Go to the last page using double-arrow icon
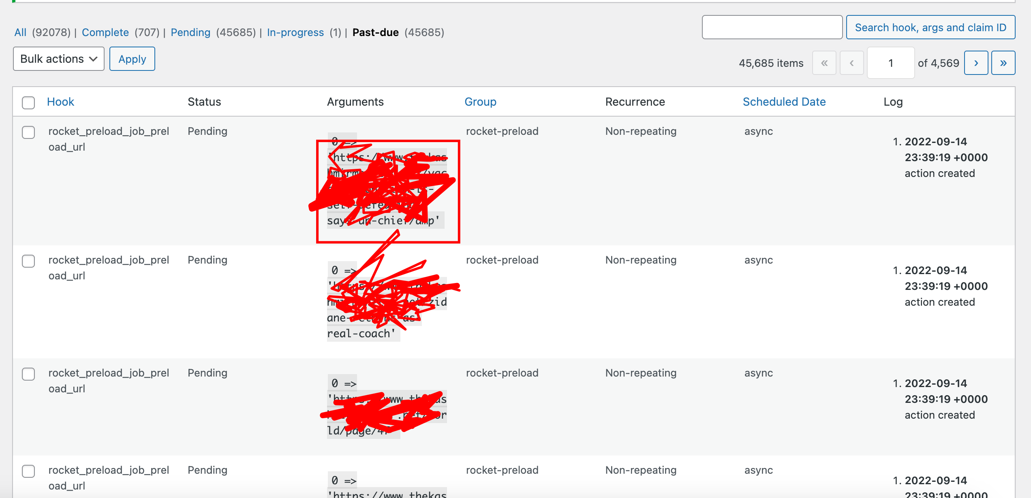Screen dimensions: 1031x498 point(1003,63)
